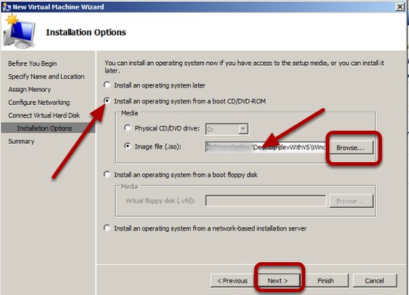Screen dimensions: 409x295
Task: Click the Image file path input field
Action: 265,147
